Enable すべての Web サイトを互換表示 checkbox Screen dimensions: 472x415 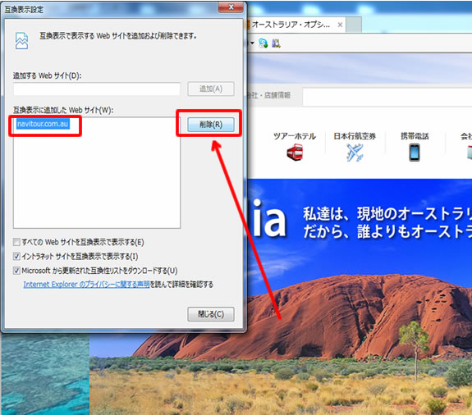[x=16, y=242]
